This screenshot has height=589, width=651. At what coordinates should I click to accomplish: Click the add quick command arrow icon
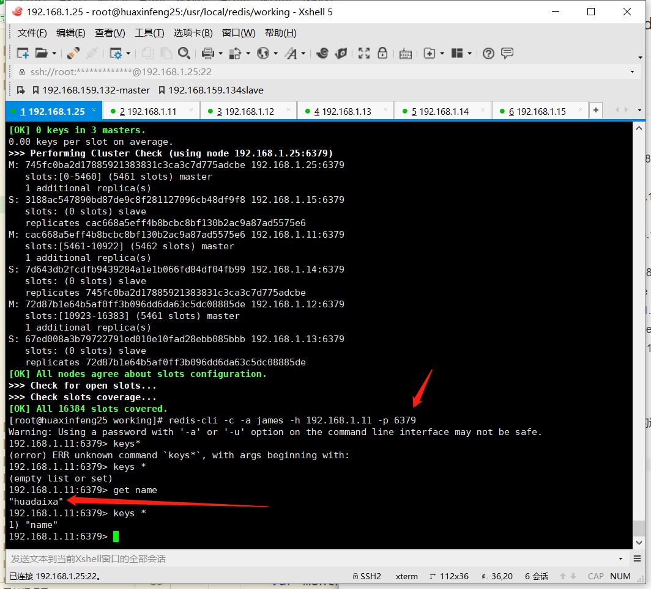[20, 90]
